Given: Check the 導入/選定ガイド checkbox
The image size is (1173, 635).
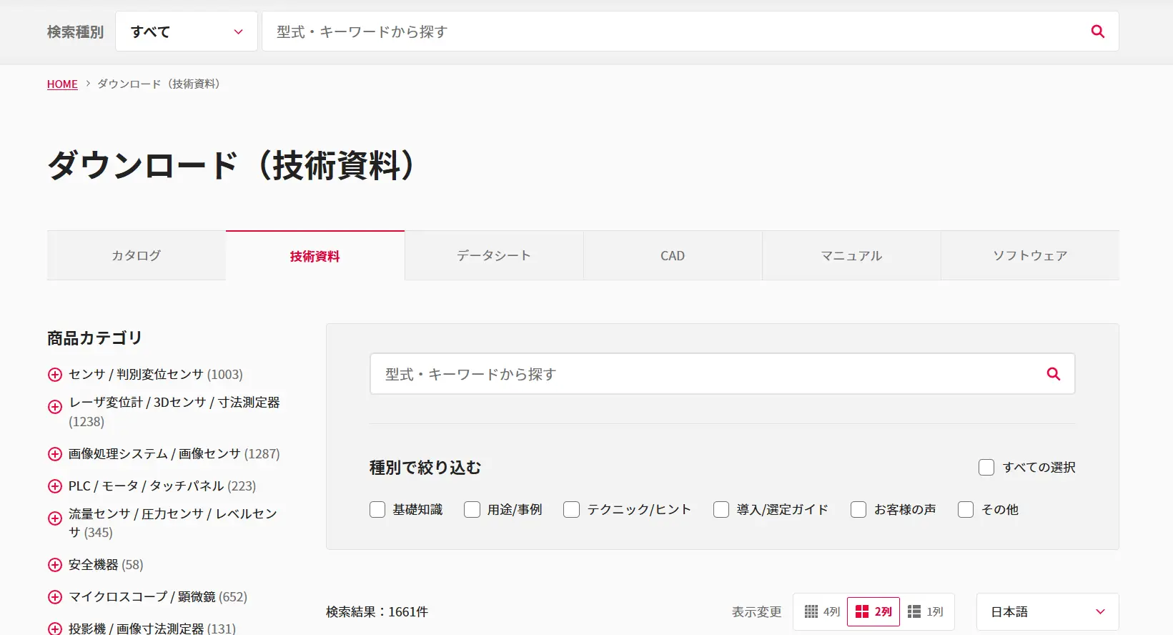Looking at the screenshot, I should coord(721,510).
